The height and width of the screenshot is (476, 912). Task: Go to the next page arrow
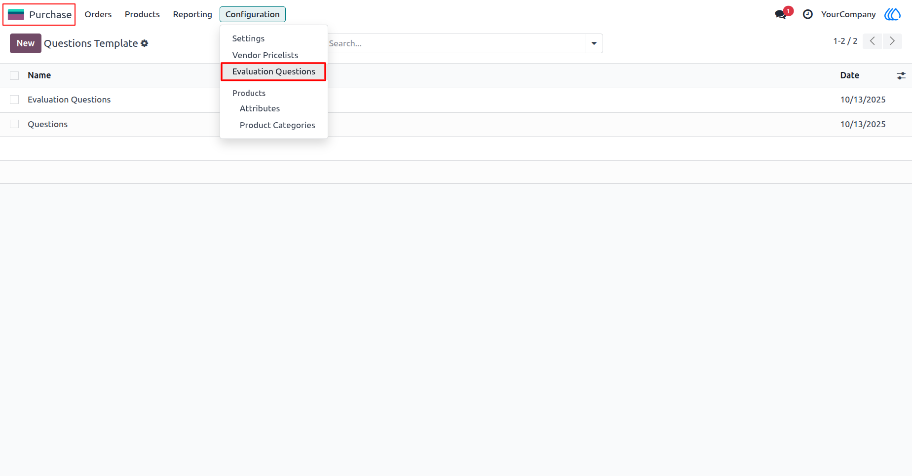[892, 41]
